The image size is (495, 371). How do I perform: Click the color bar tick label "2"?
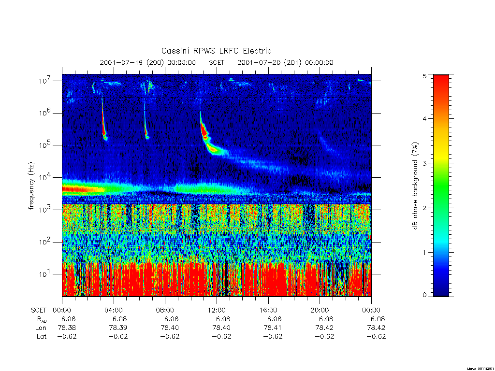click(424, 208)
